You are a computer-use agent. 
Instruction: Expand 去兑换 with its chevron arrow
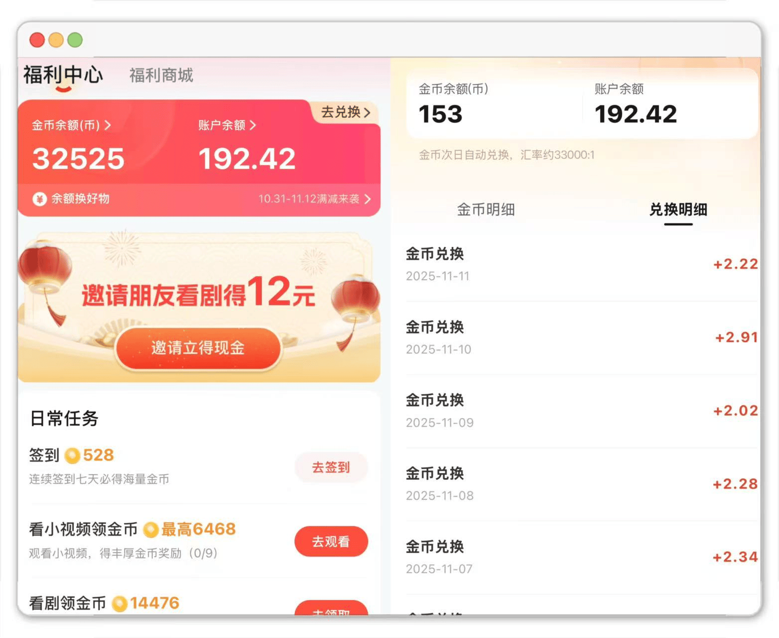pyautogui.click(x=345, y=112)
